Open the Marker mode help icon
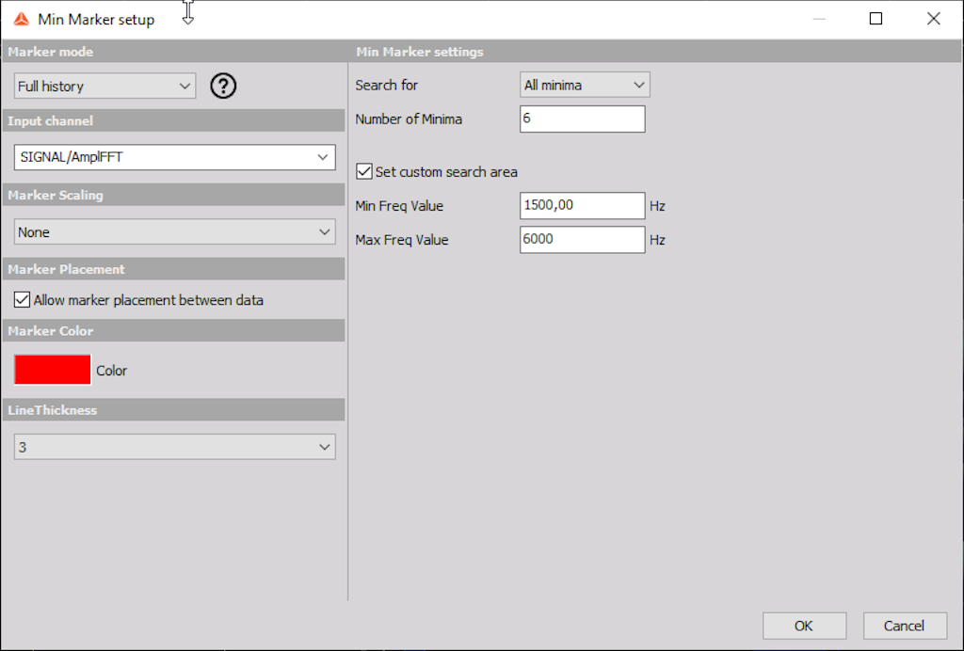 pyautogui.click(x=223, y=86)
